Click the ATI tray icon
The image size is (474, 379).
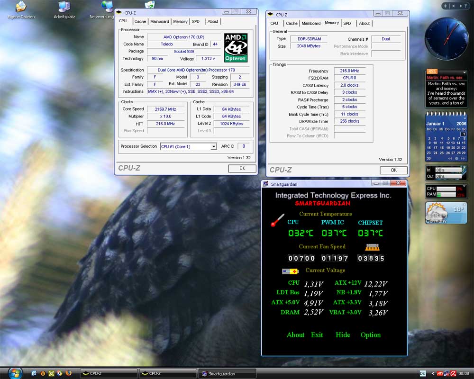[440, 374]
